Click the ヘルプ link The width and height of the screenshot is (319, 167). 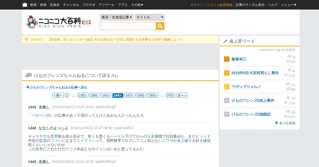[x=273, y=5]
